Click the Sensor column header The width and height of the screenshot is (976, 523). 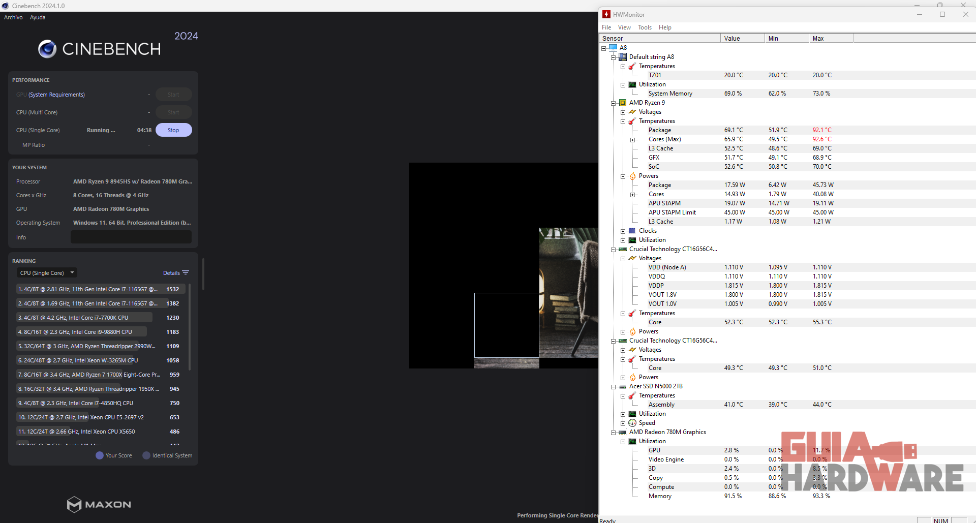pyautogui.click(x=660, y=39)
